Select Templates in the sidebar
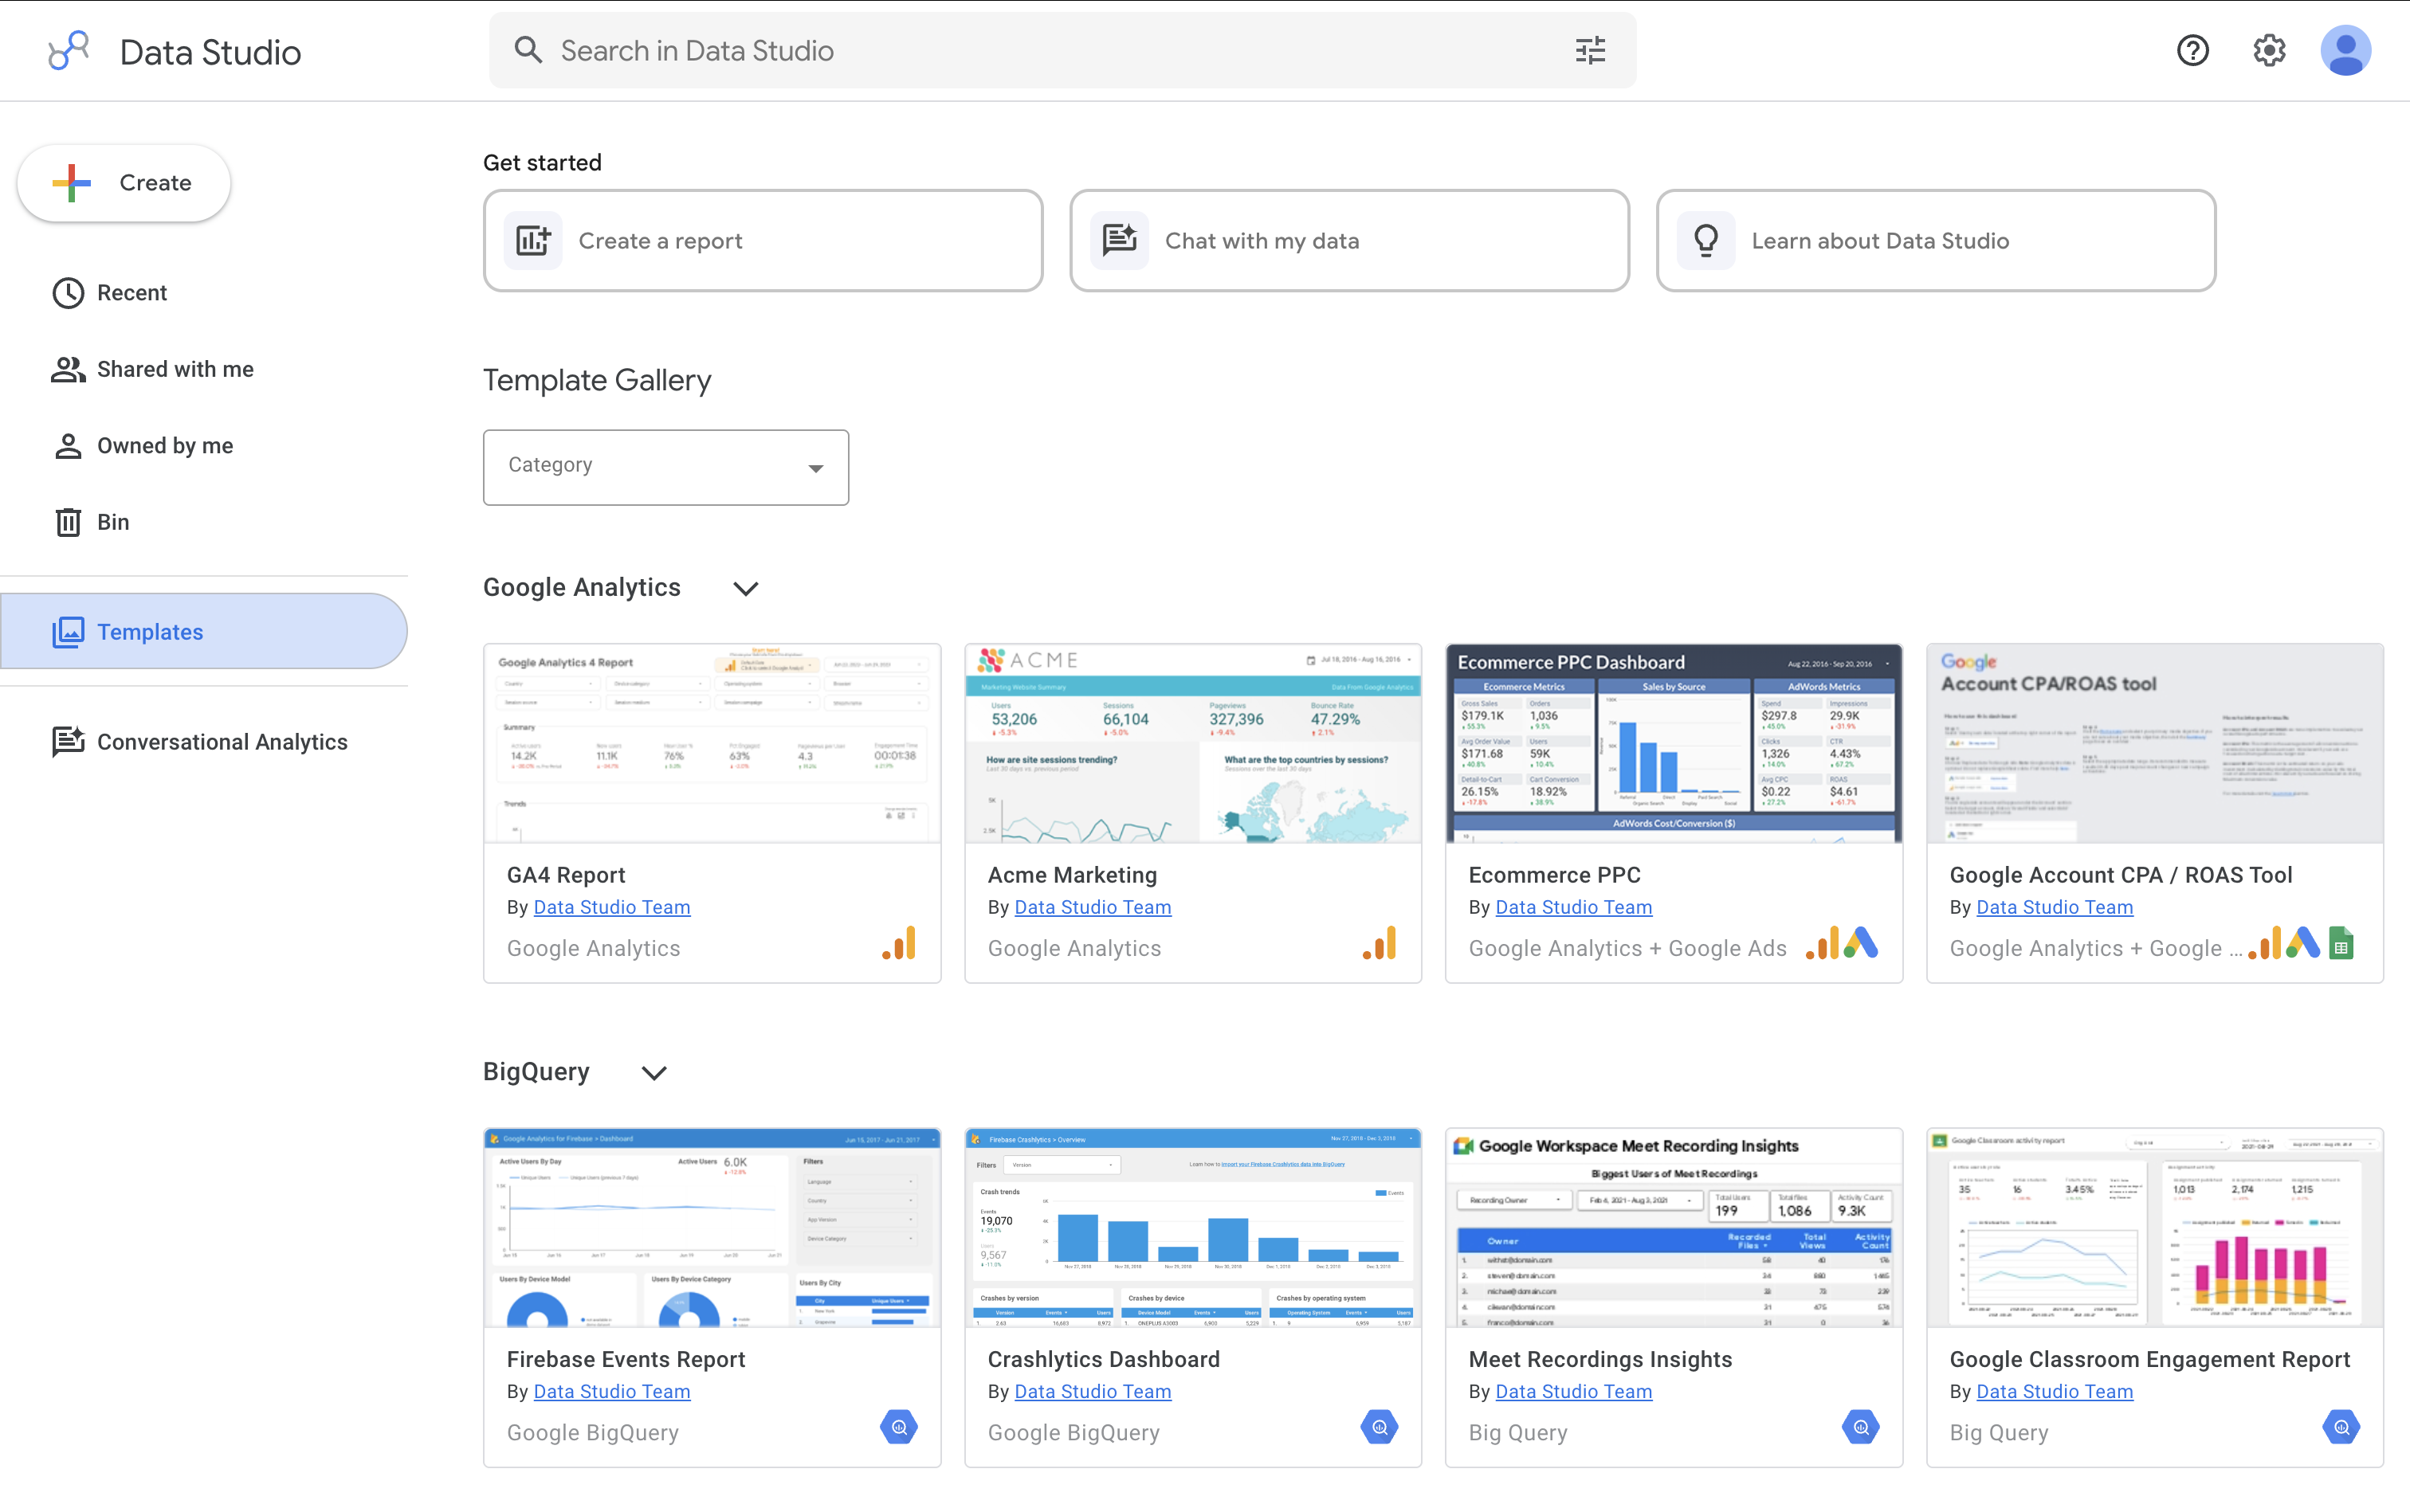The image size is (2410, 1512). click(x=204, y=632)
